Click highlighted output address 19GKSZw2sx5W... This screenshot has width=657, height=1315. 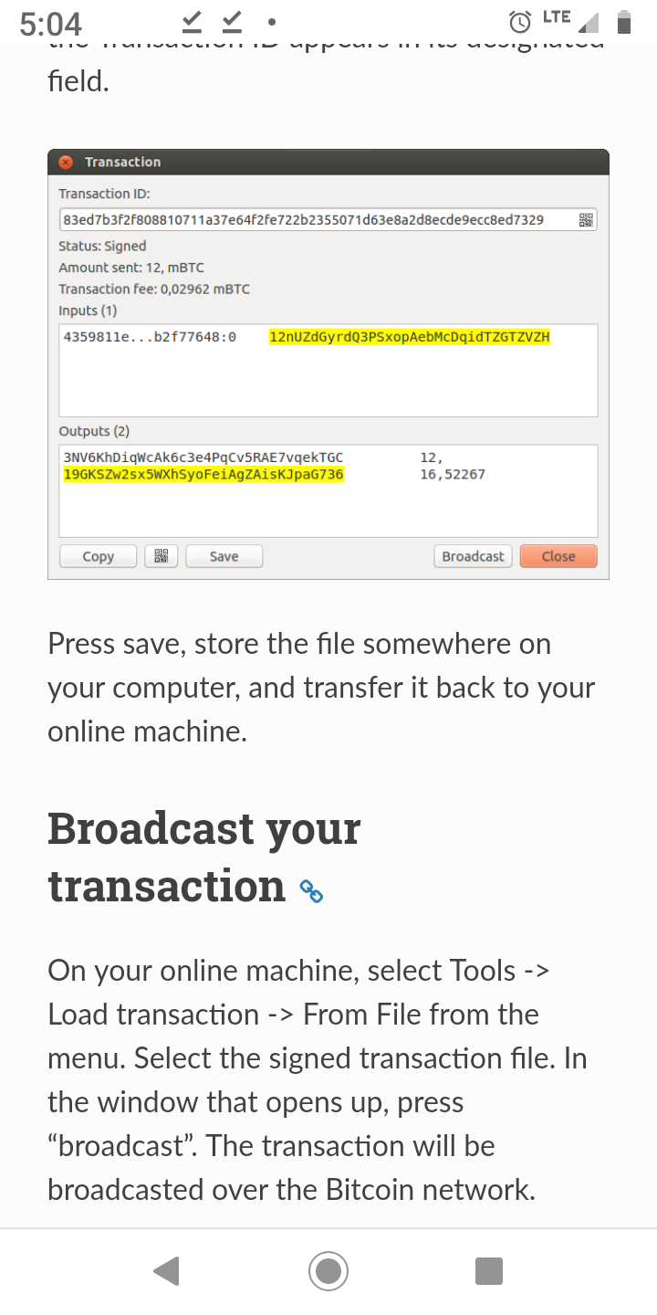[203, 474]
